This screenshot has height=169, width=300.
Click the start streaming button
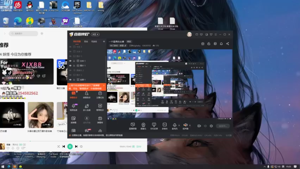point(223,126)
